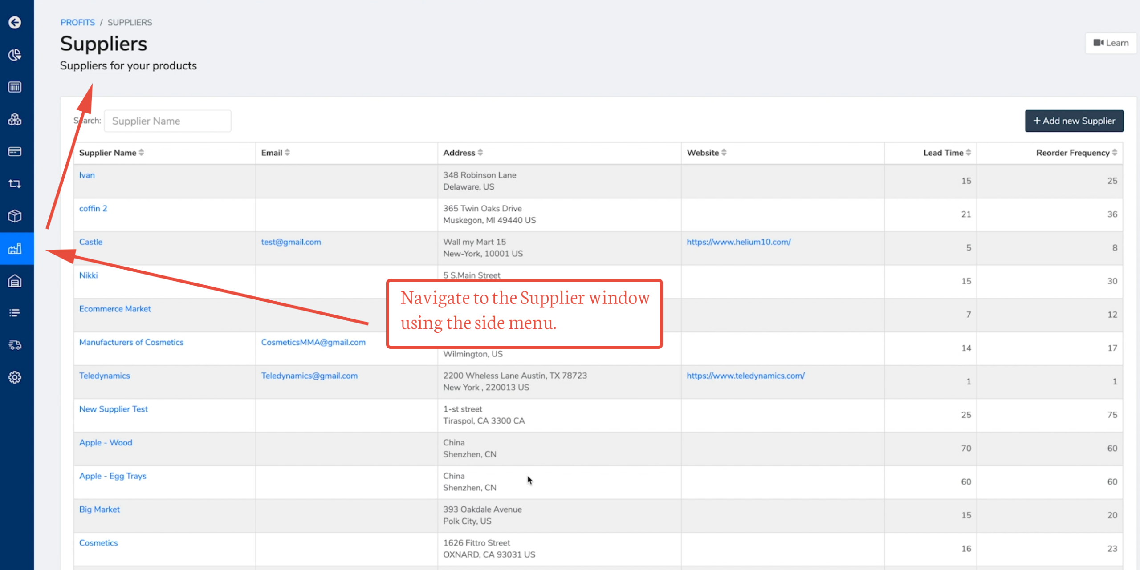Viewport: 1140px width, 570px height.
Task: Click the stacked cubes sidebar icon
Action: [x=15, y=119]
